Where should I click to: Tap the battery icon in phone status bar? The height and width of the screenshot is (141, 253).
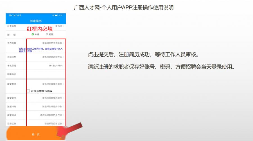(57, 15)
